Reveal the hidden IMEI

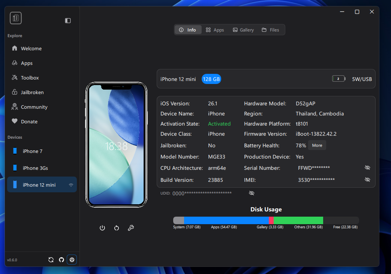click(x=367, y=180)
